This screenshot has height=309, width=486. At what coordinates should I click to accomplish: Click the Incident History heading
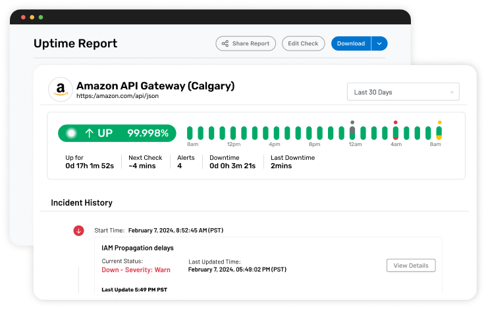tap(82, 202)
